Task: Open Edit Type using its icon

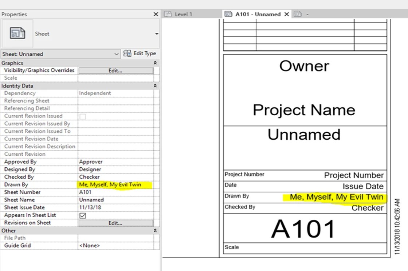Action: pos(127,53)
